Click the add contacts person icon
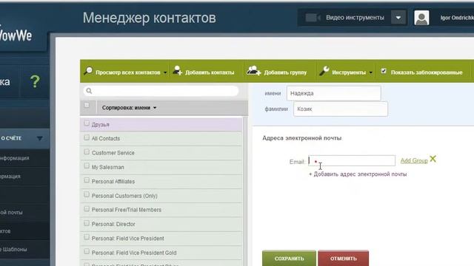Viewport: 474px width, 266px height. [178, 71]
